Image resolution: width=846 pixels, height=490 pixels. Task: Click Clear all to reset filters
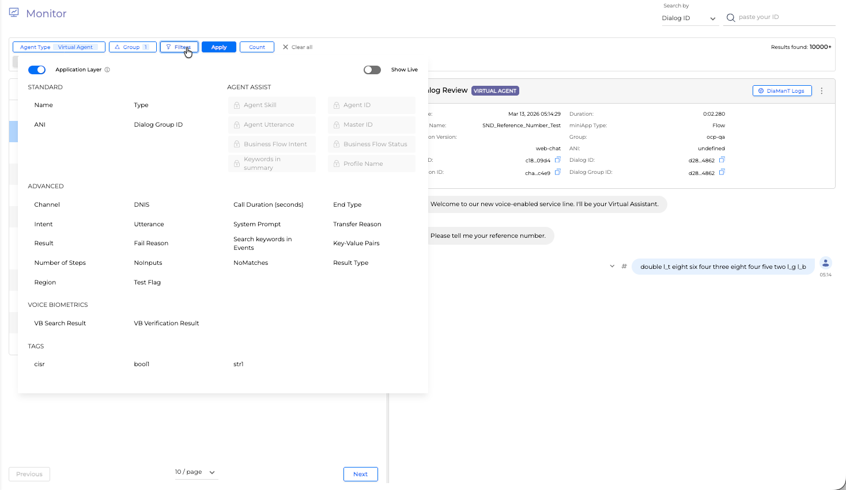point(297,47)
